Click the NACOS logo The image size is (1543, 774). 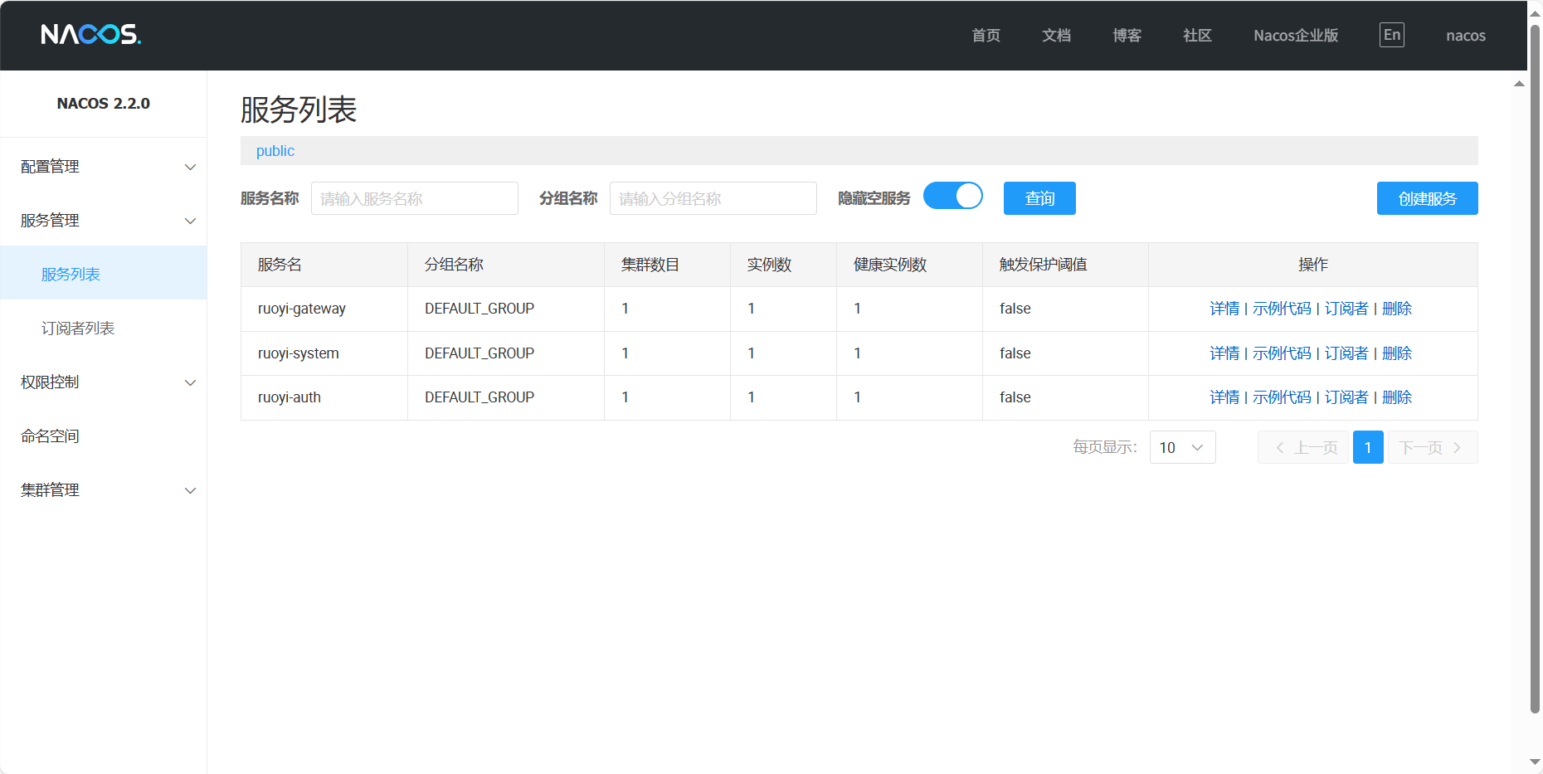[x=91, y=34]
